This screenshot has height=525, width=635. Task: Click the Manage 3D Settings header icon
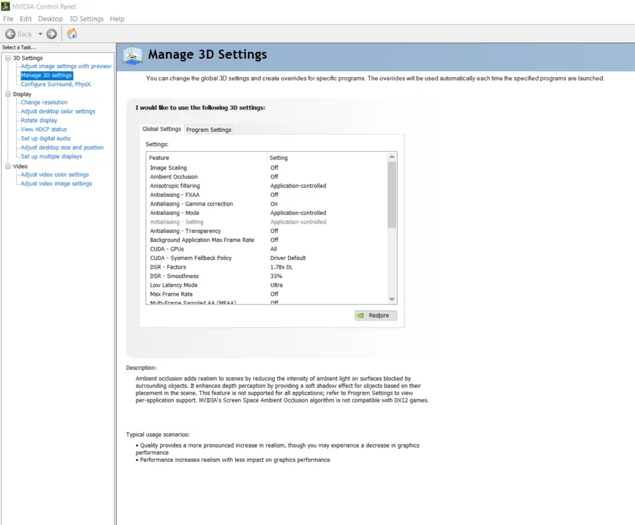point(133,56)
